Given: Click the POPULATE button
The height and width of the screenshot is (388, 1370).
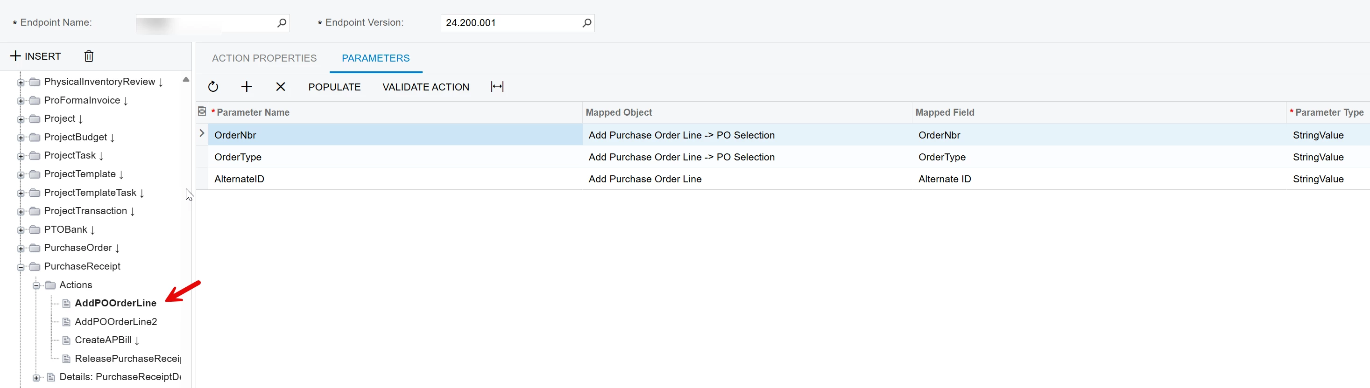Looking at the screenshot, I should tap(334, 87).
